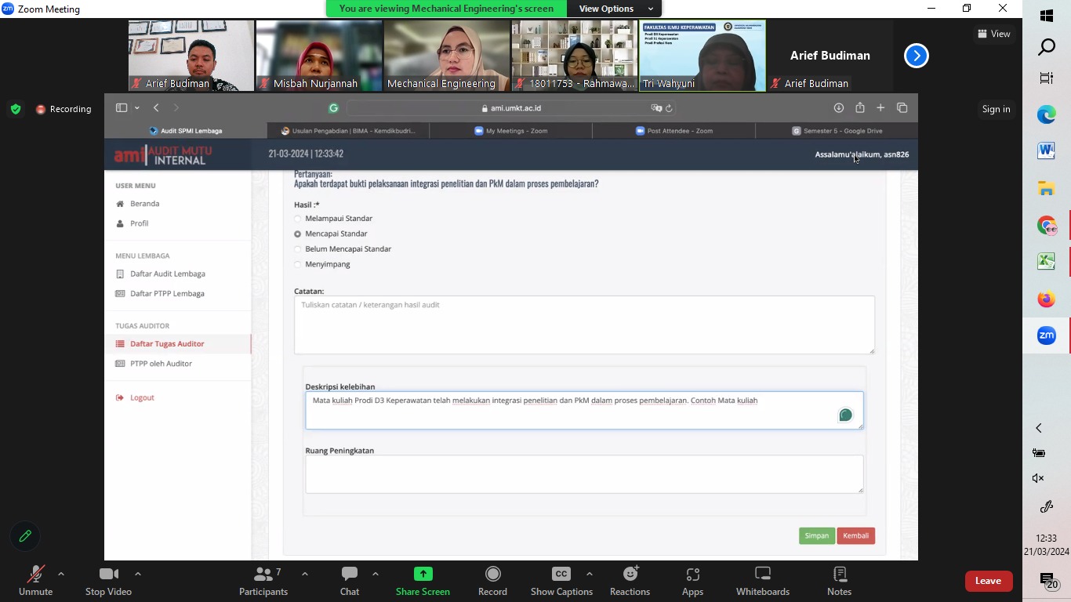
Task: Switch to the My Meetings - Zoom tab
Action: 516,131
